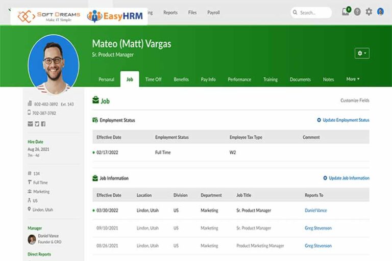Open the Twitter icon in the sidebar

37,124
